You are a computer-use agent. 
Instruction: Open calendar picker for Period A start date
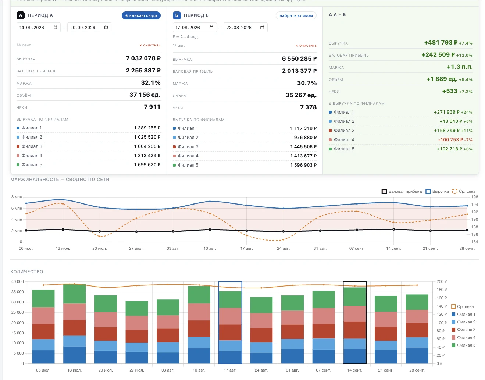click(x=55, y=28)
